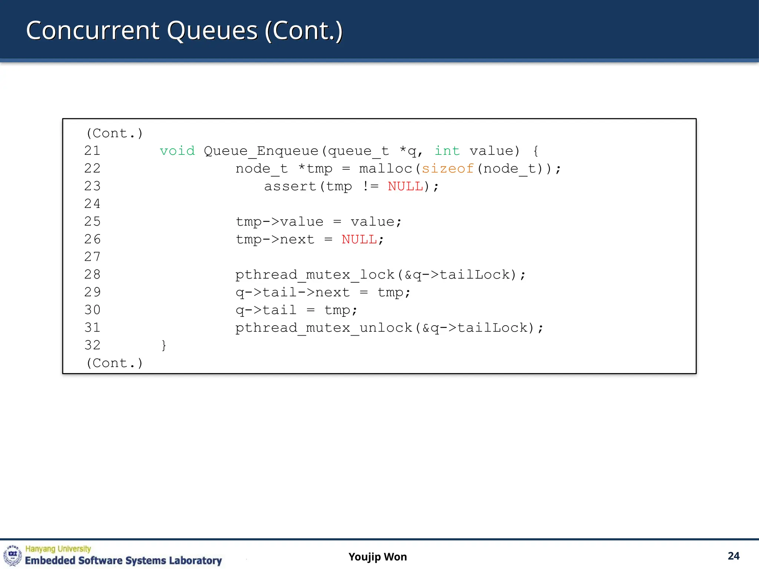This screenshot has width=759, height=569.
Task: Click the q->tail = tmp statement
Action: [x=296, y=310]
